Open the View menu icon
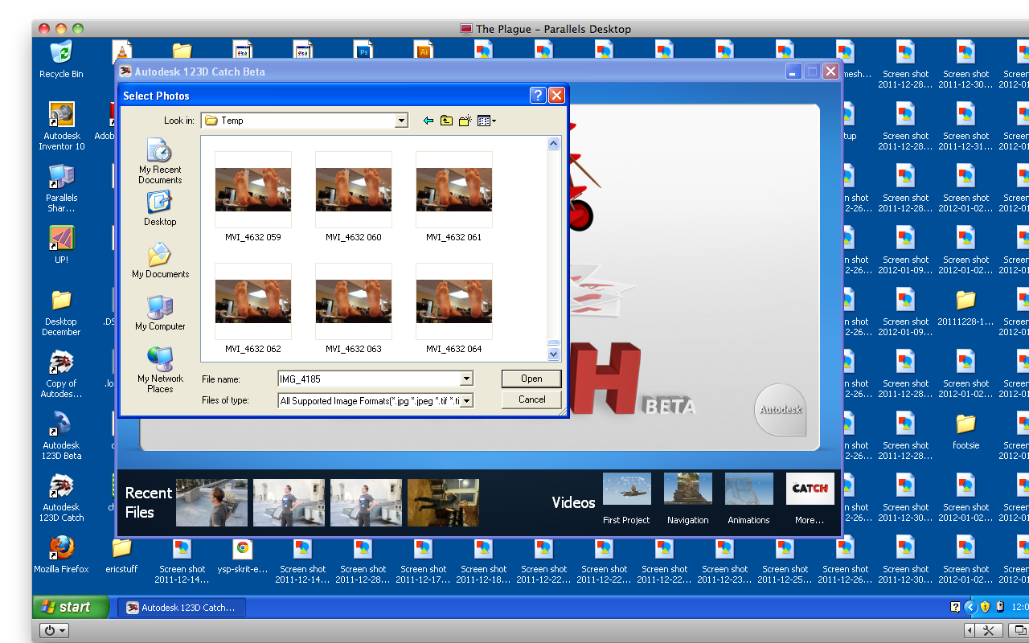This screenshot has height=643, width=1029. point(486,121)
